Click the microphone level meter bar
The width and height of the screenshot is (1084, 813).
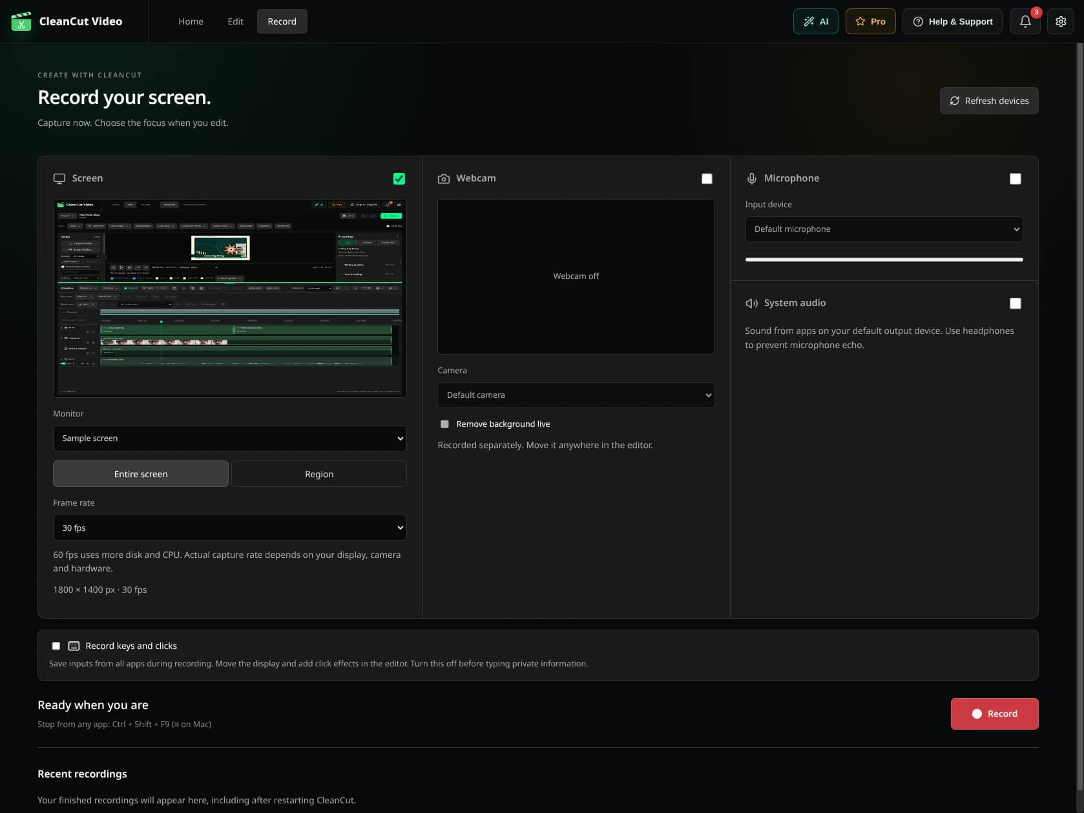884,260
